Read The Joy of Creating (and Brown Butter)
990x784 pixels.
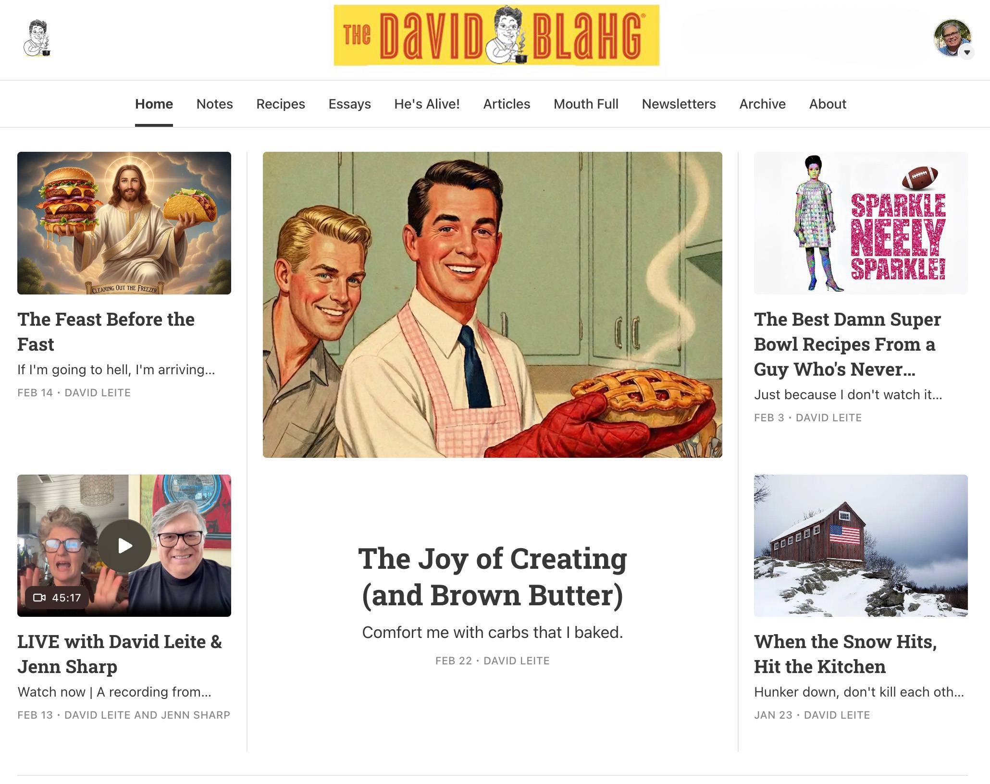pyautogui.click(x=493, y=576)
